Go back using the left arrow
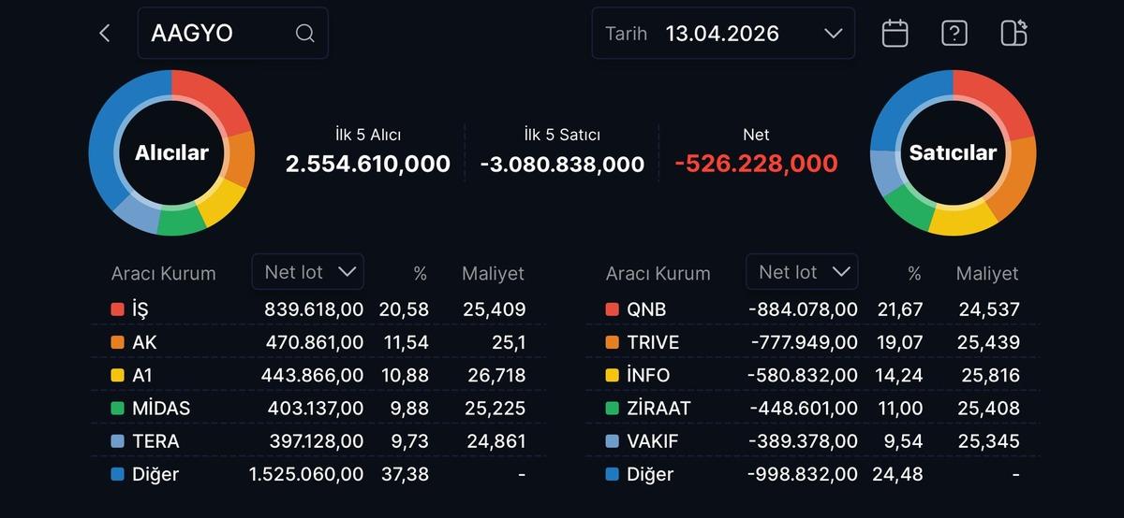1124x518 pixels. (x=104, y=34)
